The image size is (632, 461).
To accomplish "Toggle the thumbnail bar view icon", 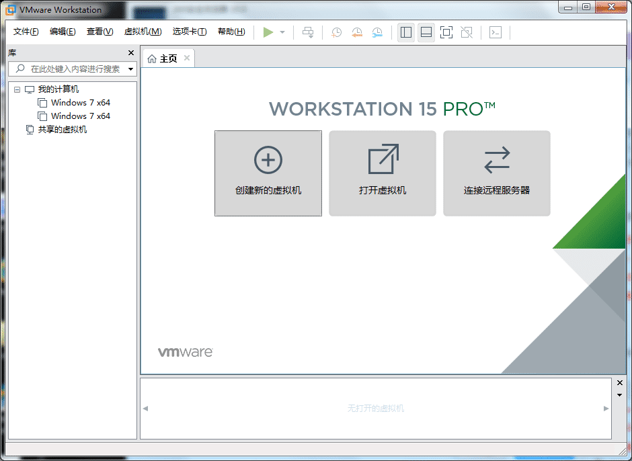I will (426, 32).
